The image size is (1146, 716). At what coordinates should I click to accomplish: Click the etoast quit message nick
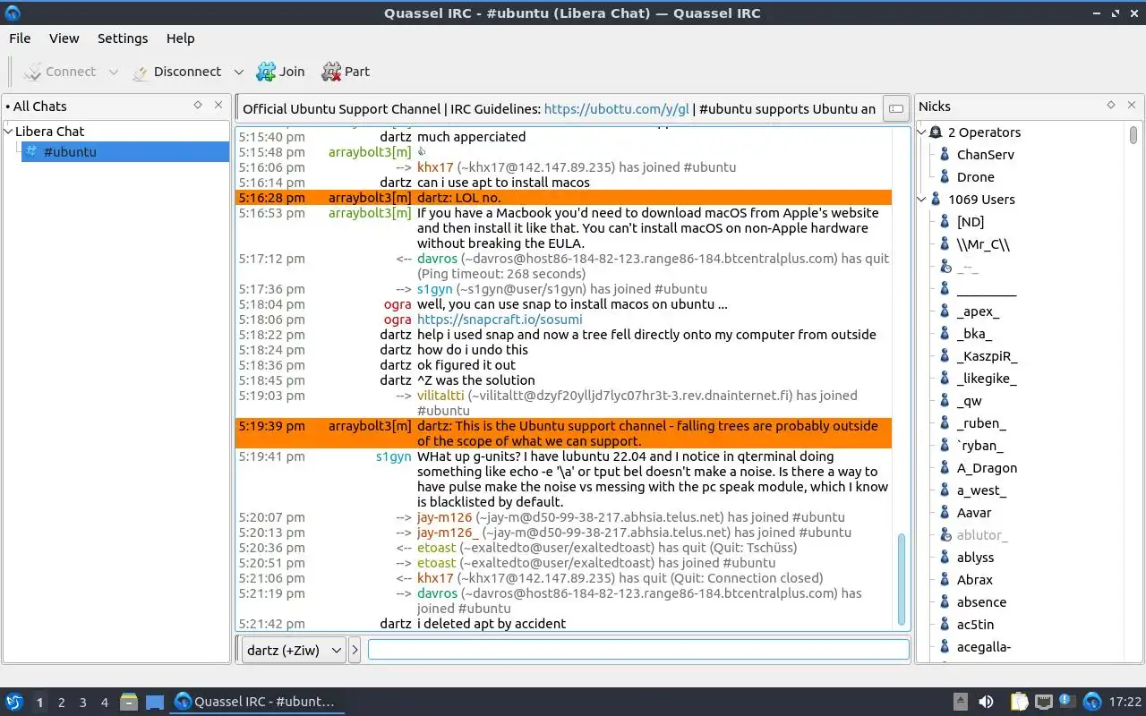(x=436, y=548)
